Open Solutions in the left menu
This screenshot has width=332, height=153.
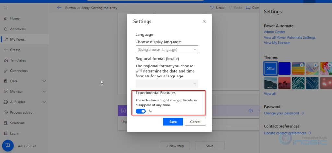(x=17, y=123)
